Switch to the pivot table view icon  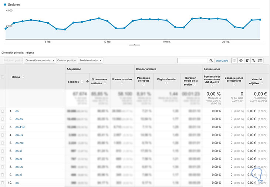260,60
